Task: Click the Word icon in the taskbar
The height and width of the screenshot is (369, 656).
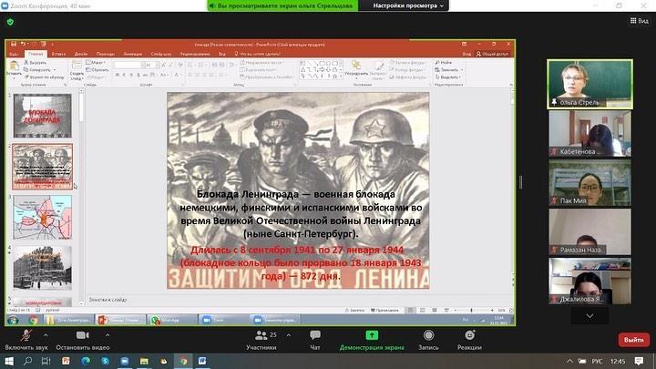Action: point(201,362)
